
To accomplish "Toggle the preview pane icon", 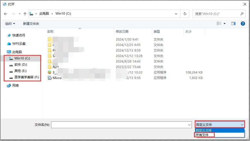I will click(233, 24).
